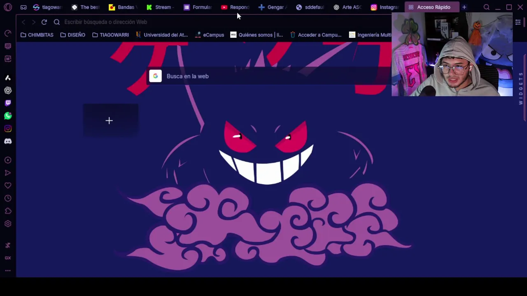Open Twitch sidebar panel
This screenshot has height=296, width=527.
[8, 103]
